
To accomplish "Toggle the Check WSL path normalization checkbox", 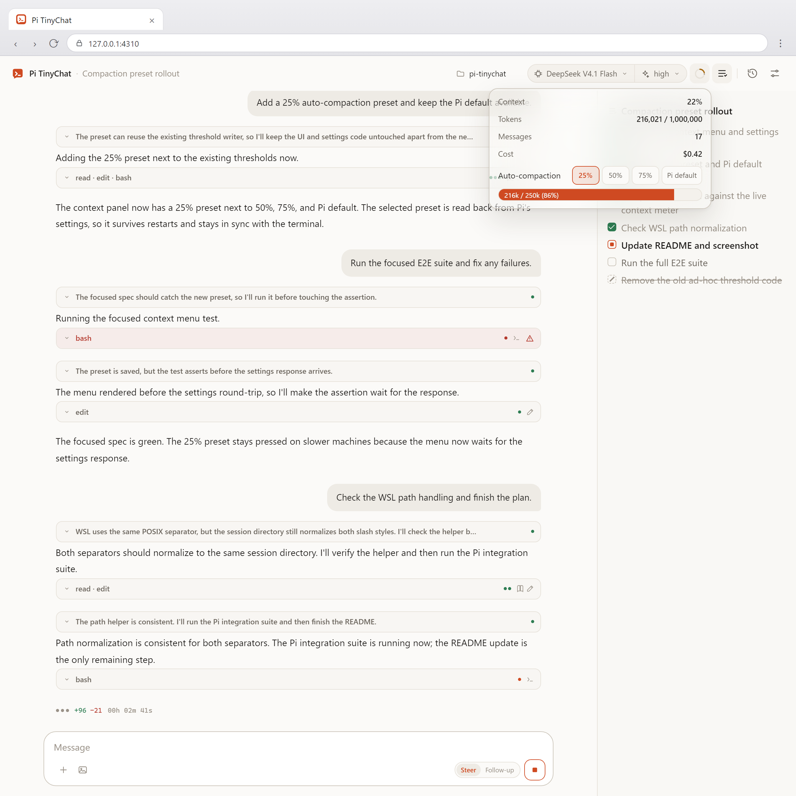I will pos(612,227).
